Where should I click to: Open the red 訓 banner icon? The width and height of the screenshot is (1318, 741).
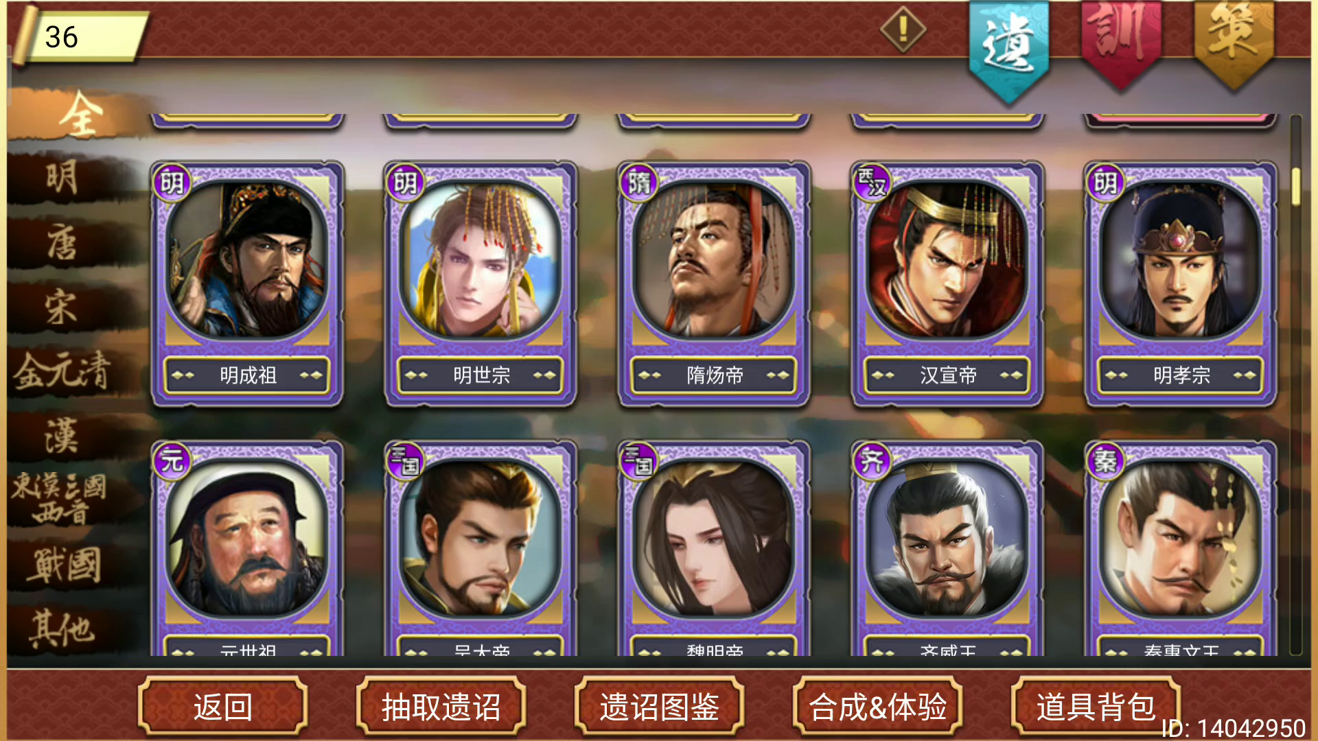[1121, 43]
